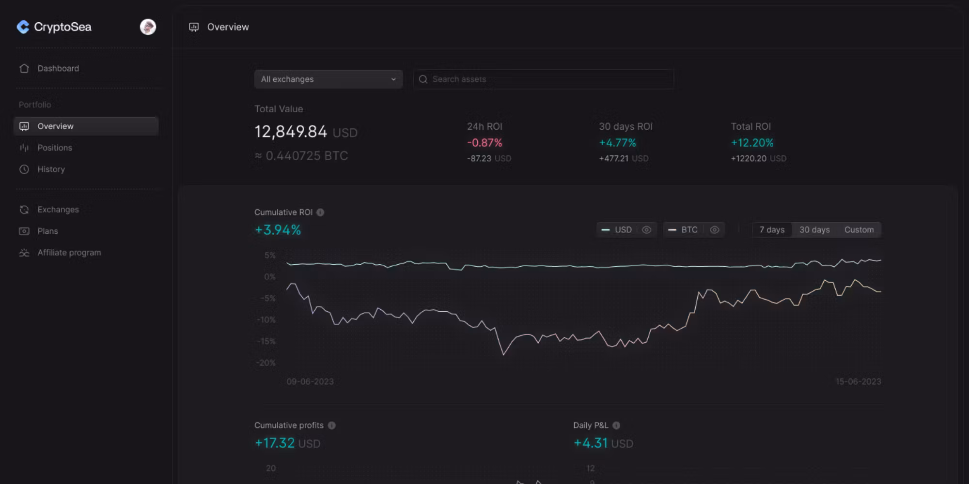The height and width of the screenshot is (484, 969).
Task: Click the Exchanges sync icon
Action: coord(24,210)
